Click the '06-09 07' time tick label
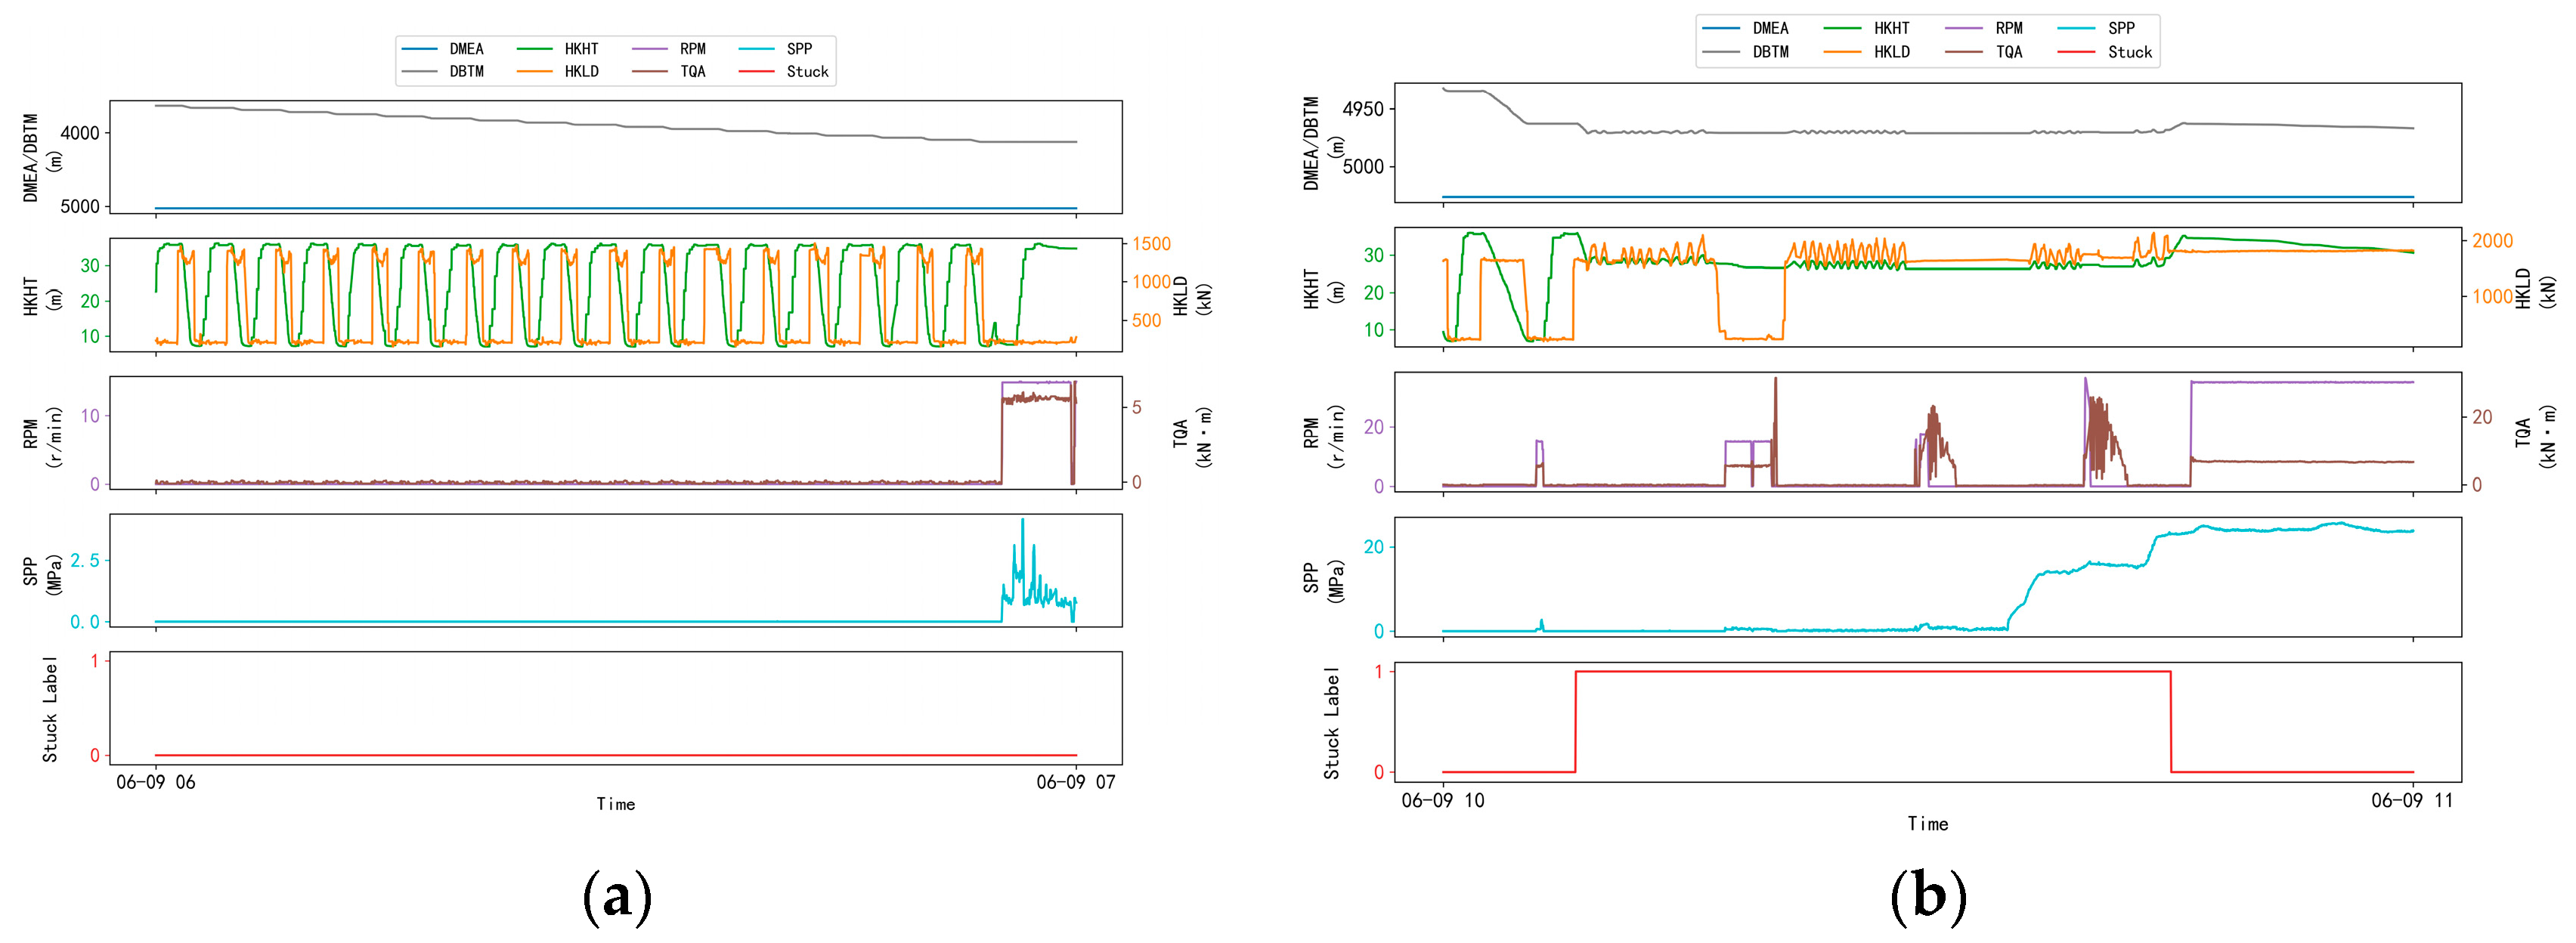This screenshot has height=943, width=2576. coord(1075,782)
